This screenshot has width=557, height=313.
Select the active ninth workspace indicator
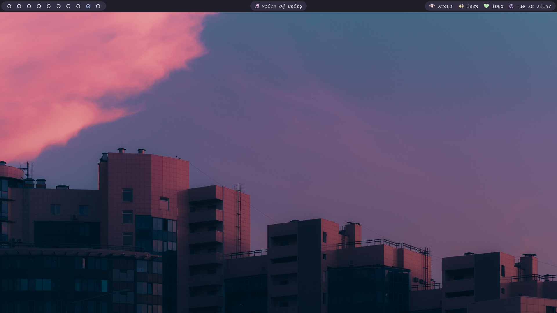[88, 6]
